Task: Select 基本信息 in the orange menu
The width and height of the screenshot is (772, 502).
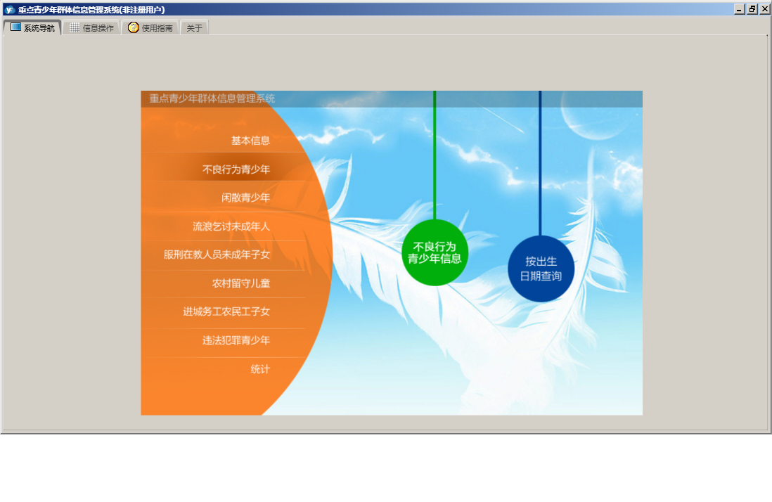Action: pyautogui.click(x=250, y=141)
